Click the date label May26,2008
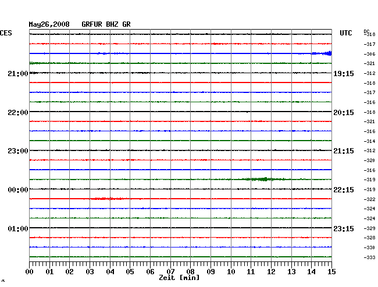 tap(49, 24)
